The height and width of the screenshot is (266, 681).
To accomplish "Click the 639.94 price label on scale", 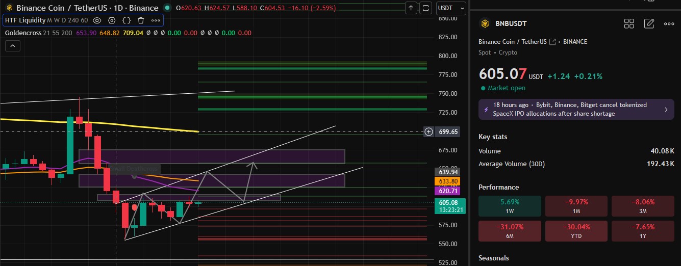I will pyautogui.click(x=448, y=172).
